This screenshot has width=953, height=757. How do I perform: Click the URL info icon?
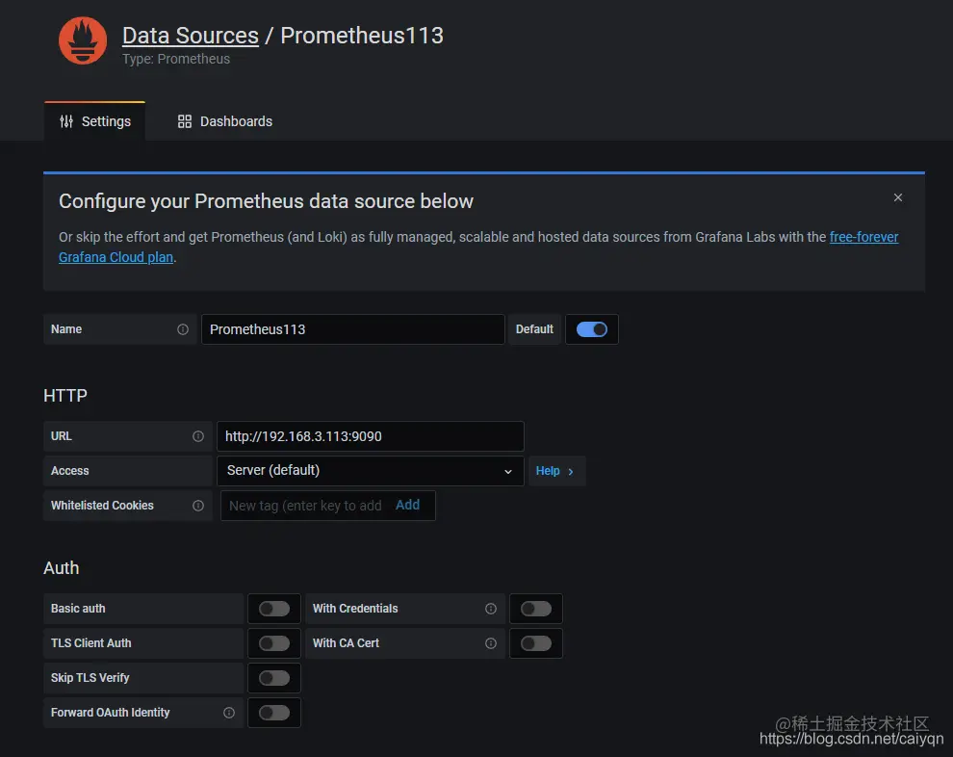(x=198, y=436)
